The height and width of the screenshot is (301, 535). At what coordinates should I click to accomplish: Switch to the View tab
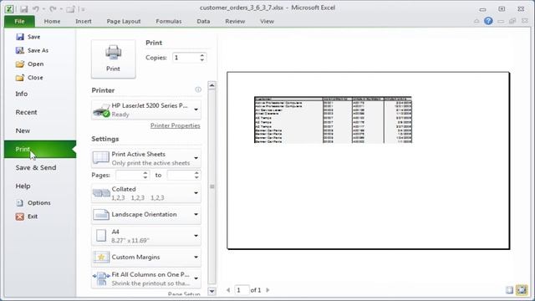(x=267, y=21)
